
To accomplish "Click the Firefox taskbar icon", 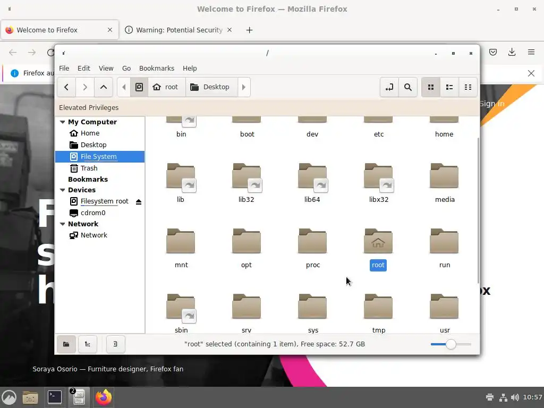I will coord(104,397).
